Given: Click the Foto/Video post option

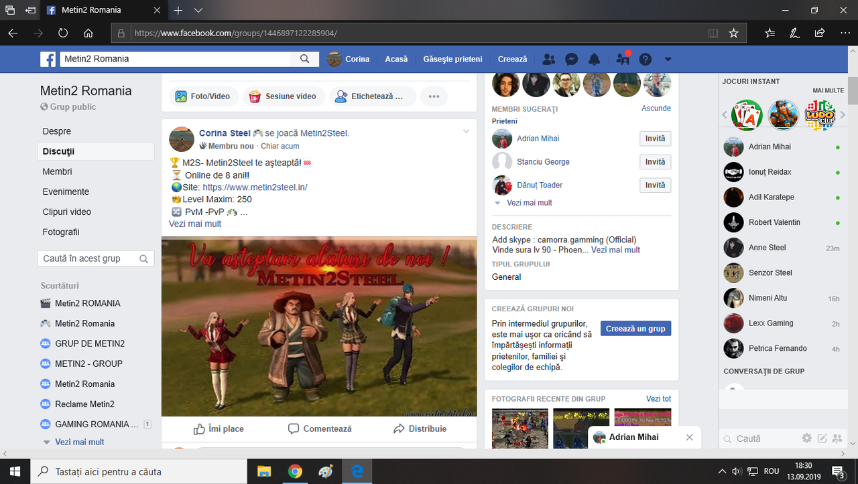Looking at the screenshot, I should click(x=202, y=96).
